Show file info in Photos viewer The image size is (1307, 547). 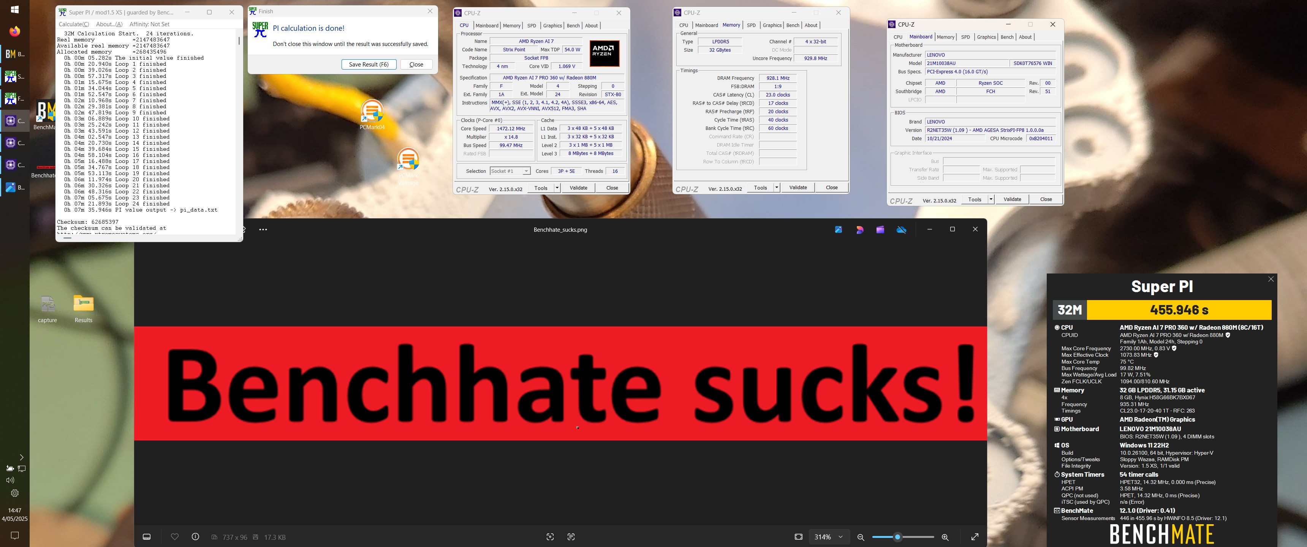(195, 537)
